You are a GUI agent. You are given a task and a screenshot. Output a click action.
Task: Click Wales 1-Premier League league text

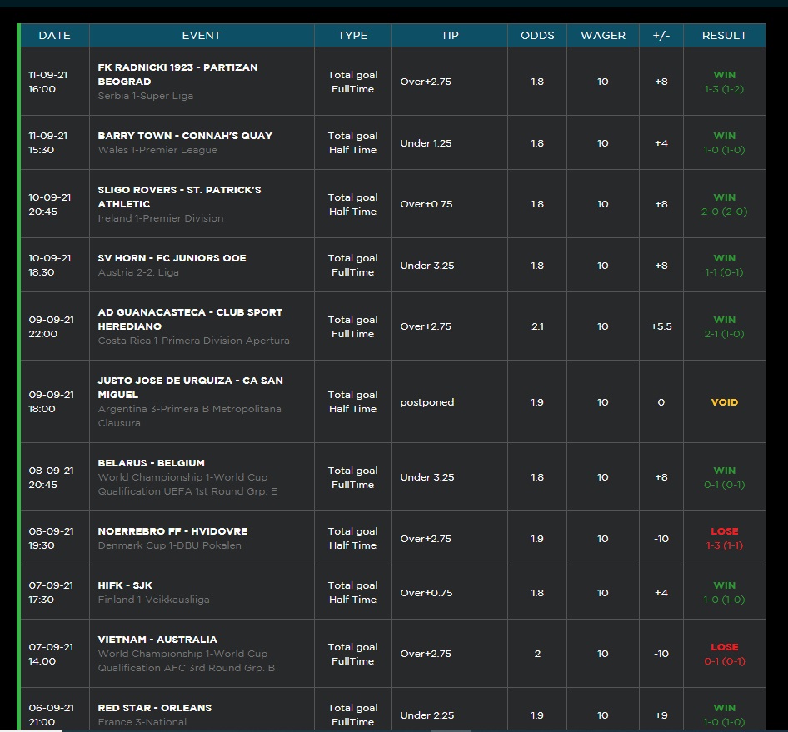click(x=157, y=150)
